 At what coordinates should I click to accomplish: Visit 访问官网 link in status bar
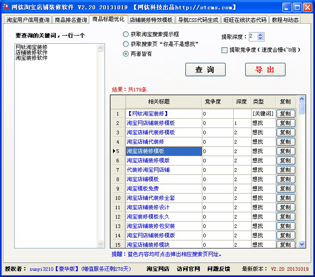tap(188, 269)
